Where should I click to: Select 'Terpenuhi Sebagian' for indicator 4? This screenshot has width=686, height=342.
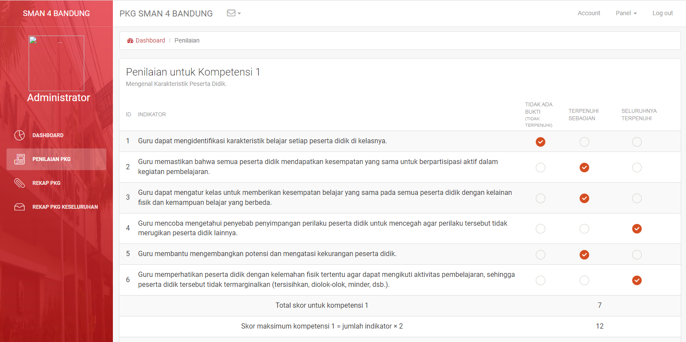pyautogui.click(x=584, y=229)
